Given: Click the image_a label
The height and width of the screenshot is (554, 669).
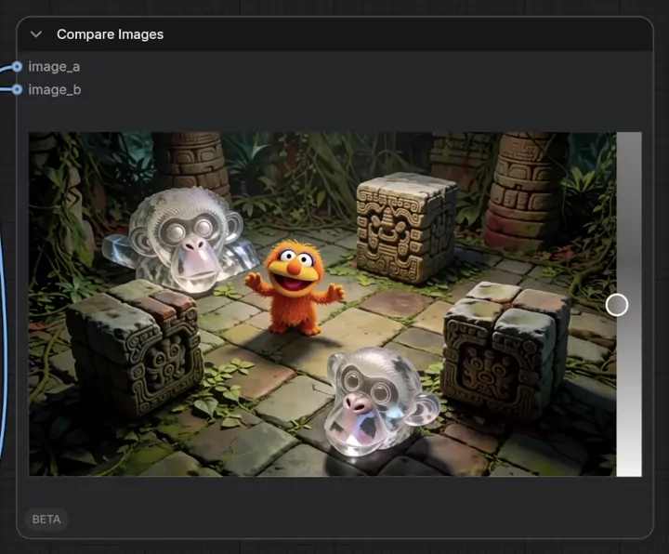Looking at the screenshot, I should [54, 67].
